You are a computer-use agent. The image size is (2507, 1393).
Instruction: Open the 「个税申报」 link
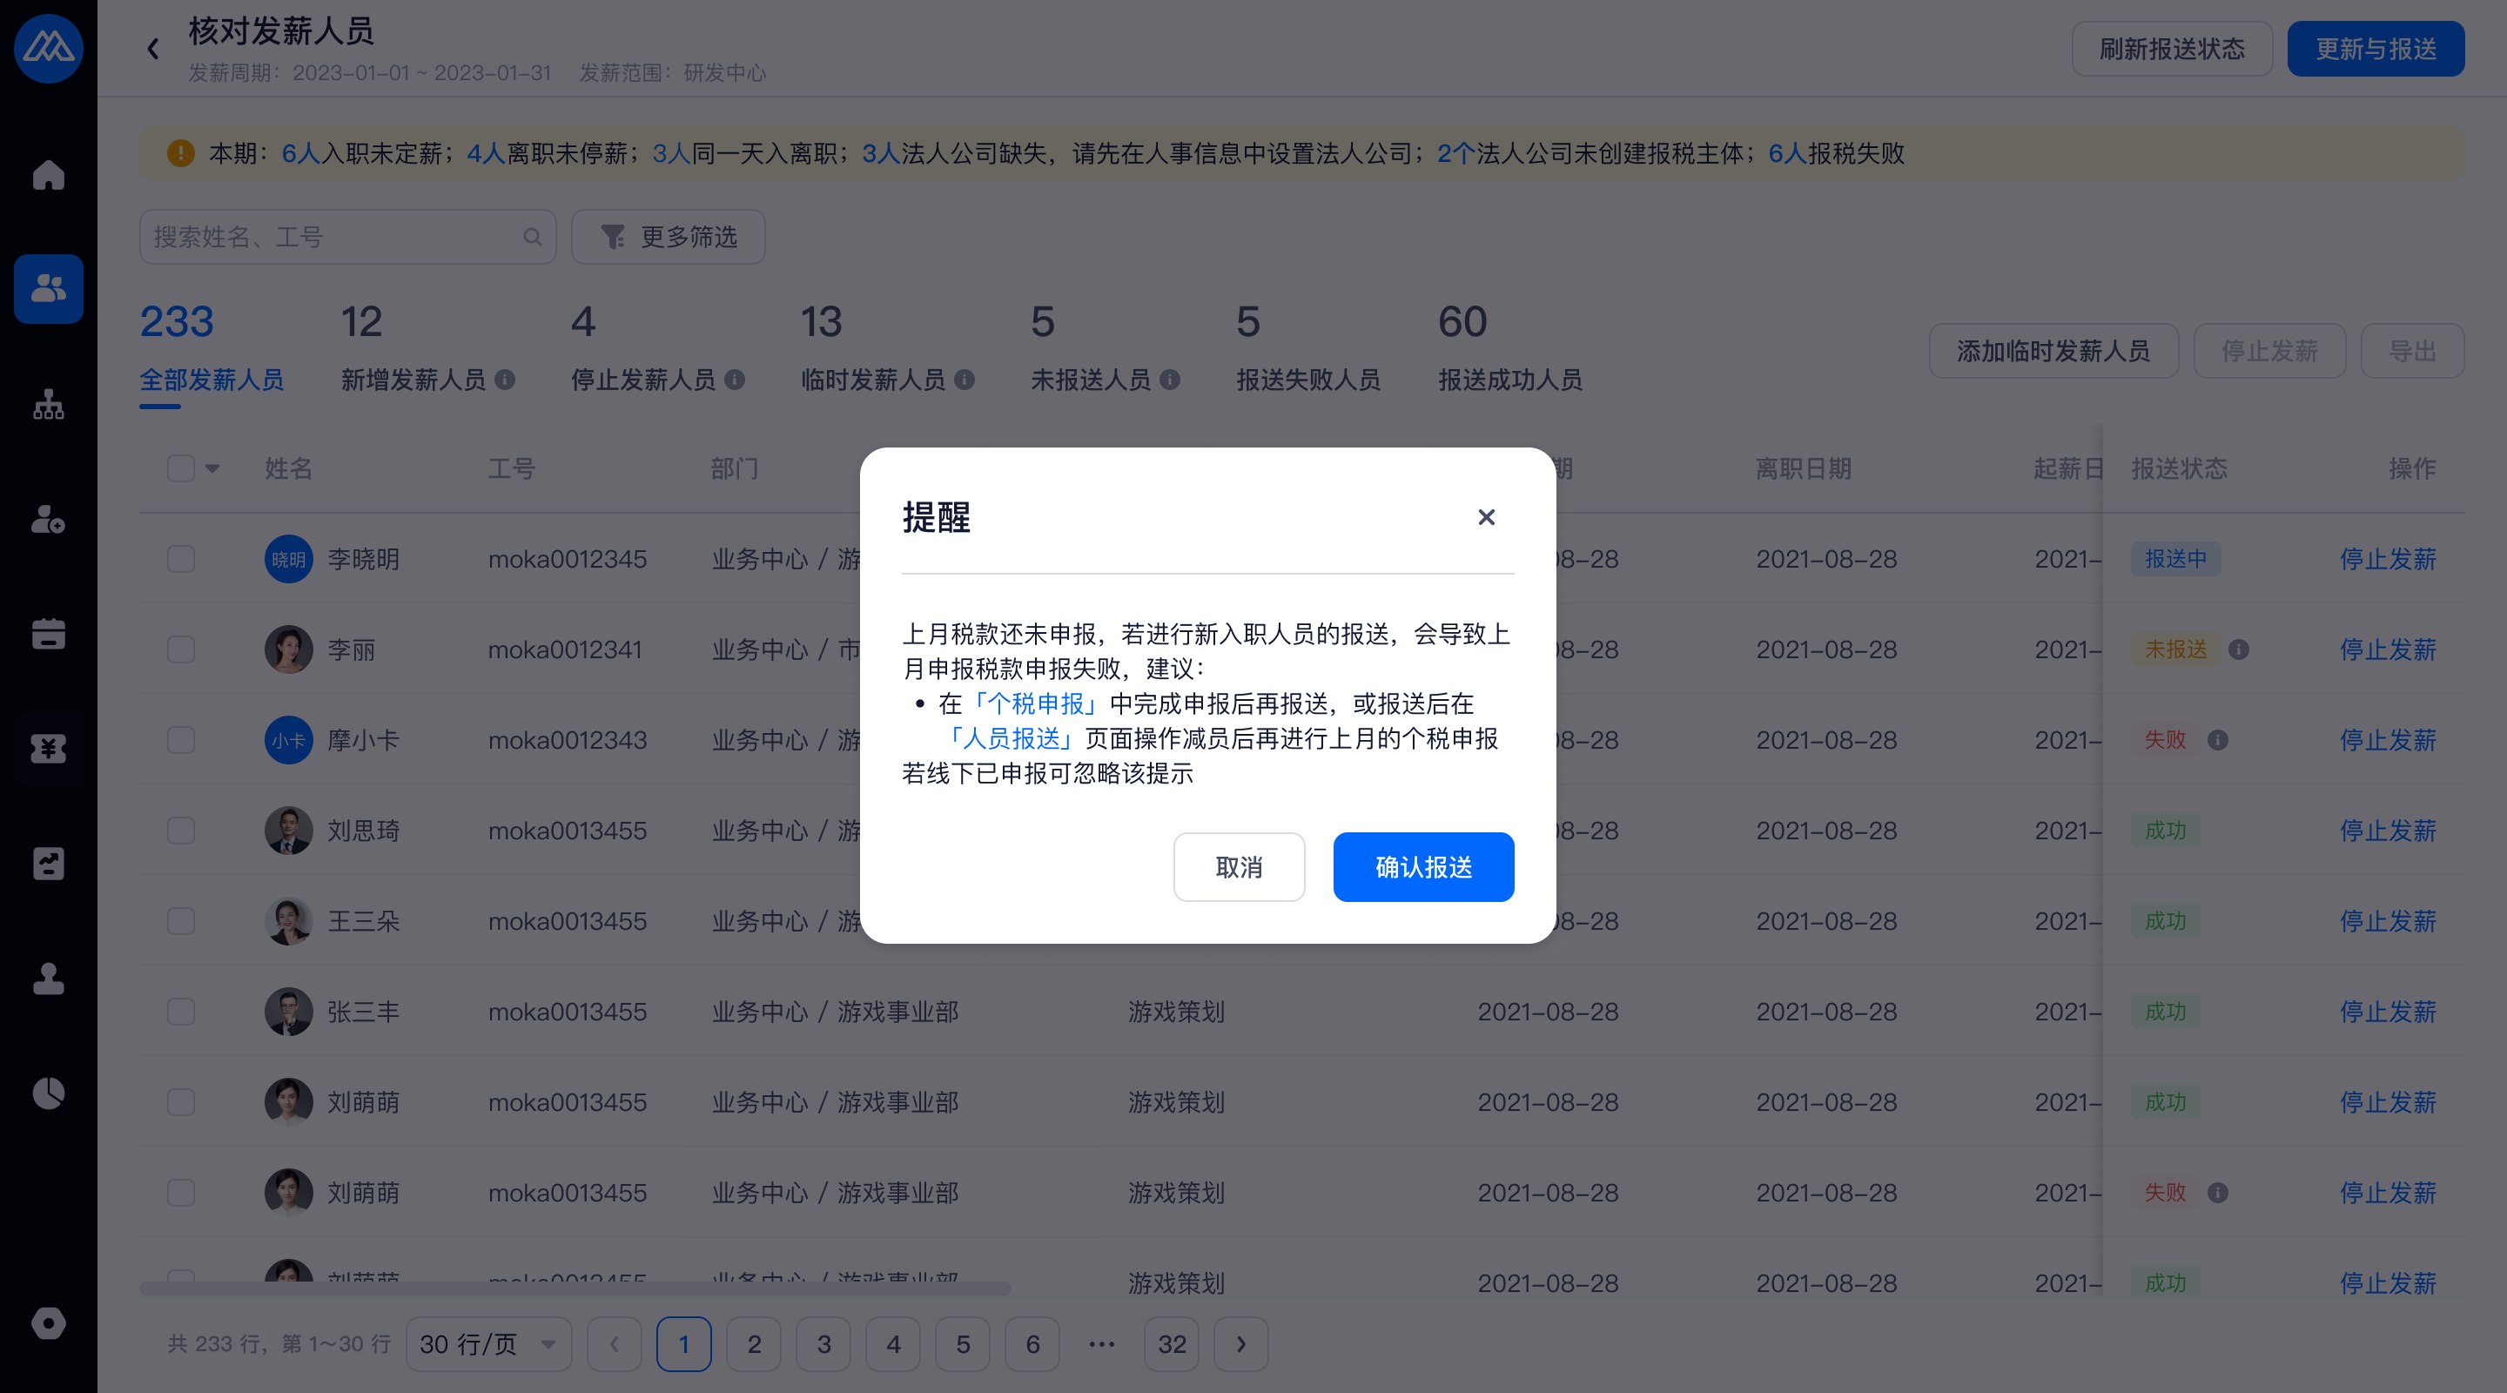1036,703
